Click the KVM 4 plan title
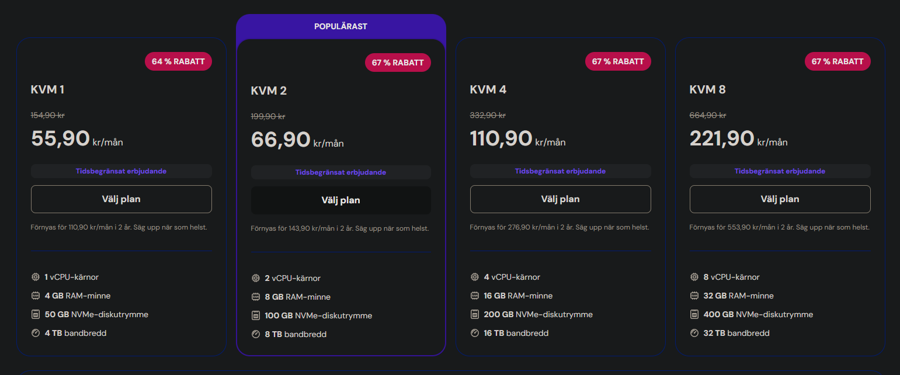The width and height of the screenshot is (900, 375). point(488,89)
